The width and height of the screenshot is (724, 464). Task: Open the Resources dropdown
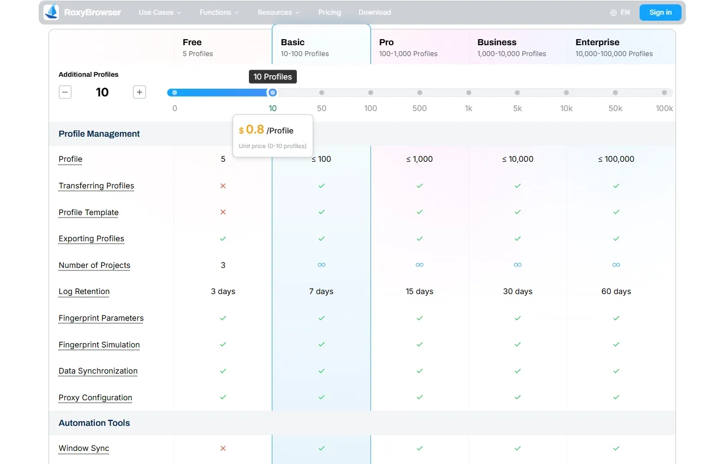[x=278, y=13]
